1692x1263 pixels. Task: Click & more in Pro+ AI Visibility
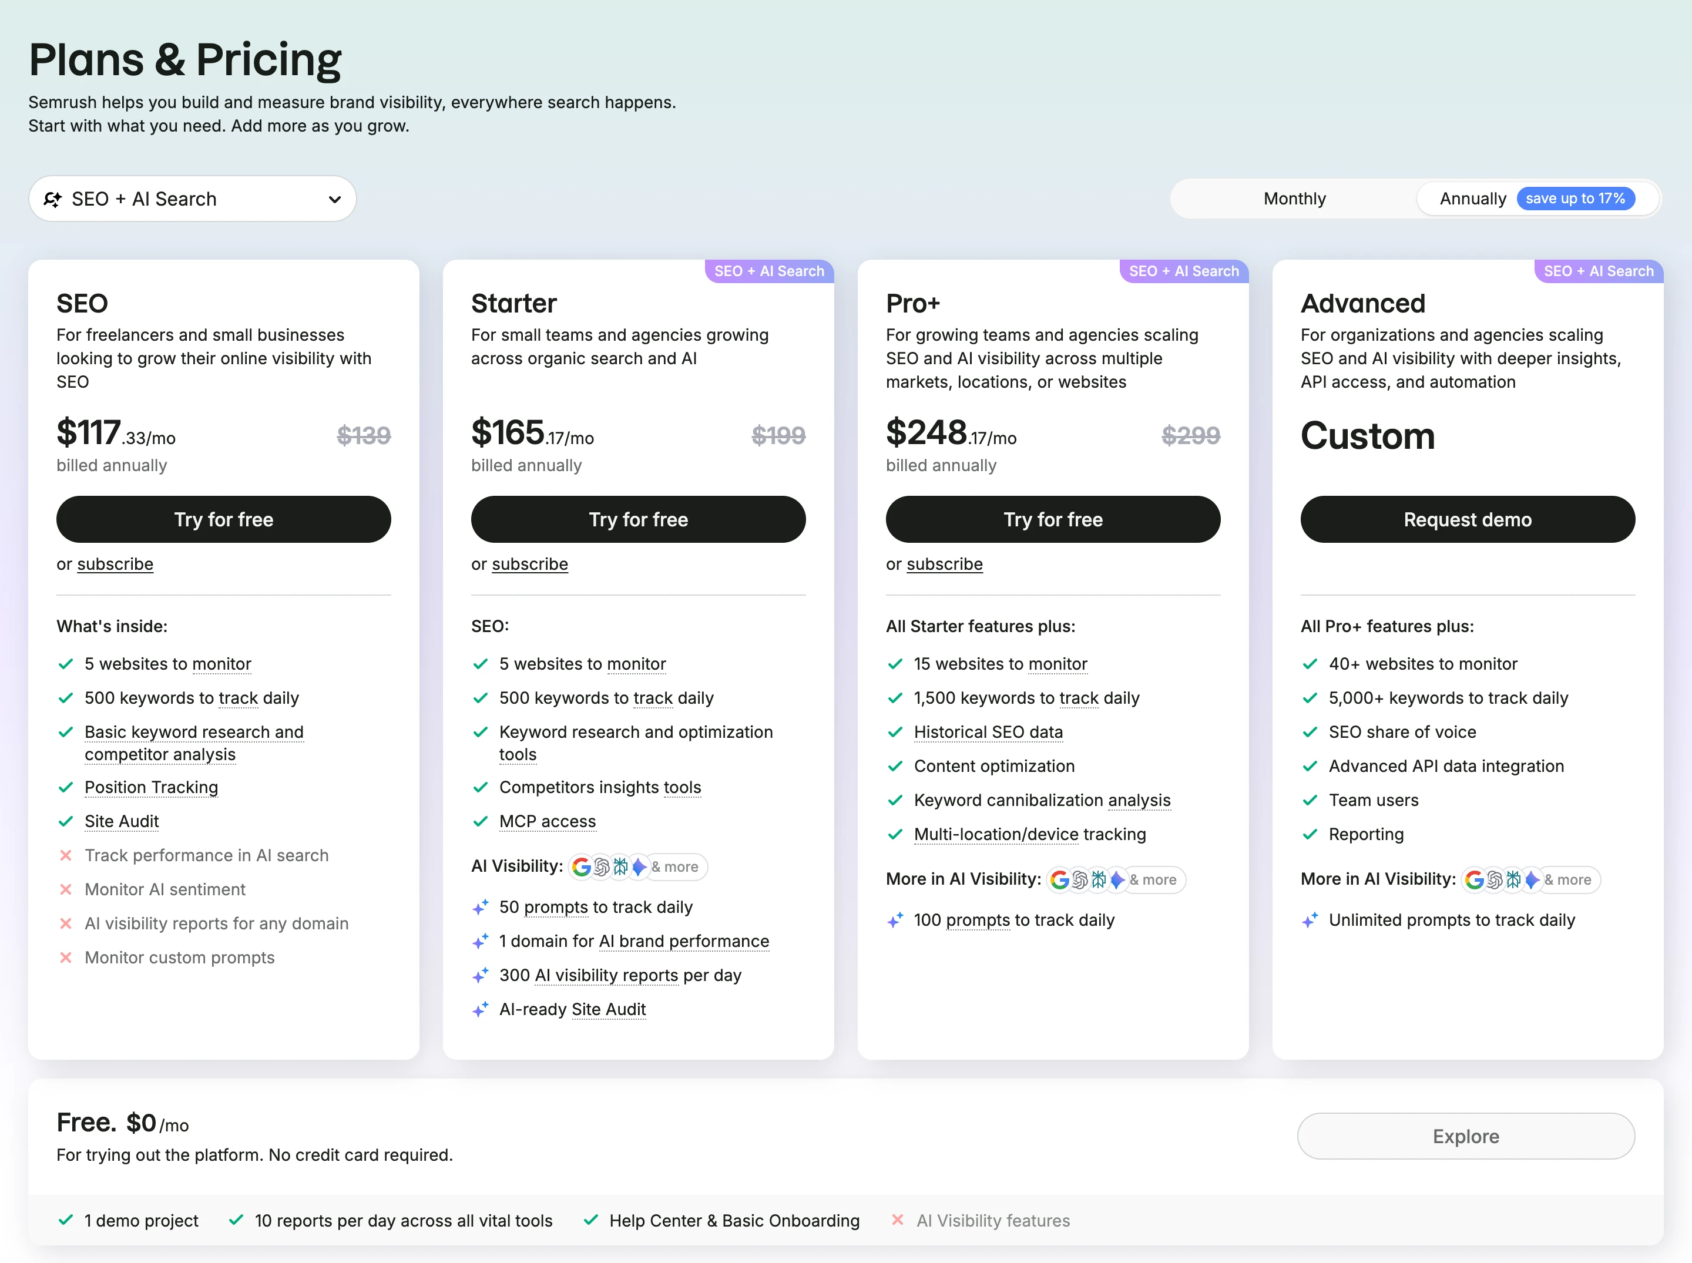point(1153,880)
